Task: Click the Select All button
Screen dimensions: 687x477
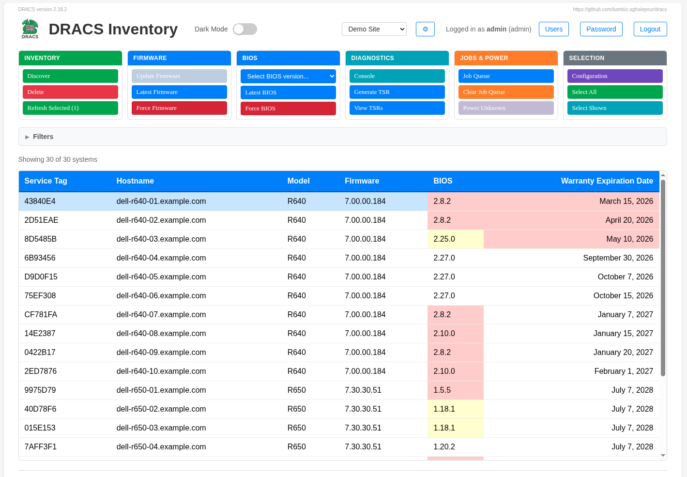Action: [615, 92]
